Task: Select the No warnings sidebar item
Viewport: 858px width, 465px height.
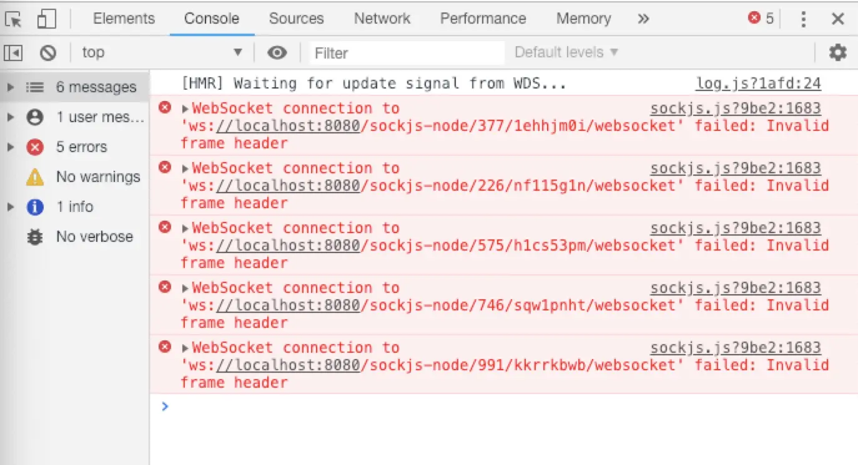Action: [x=75, y=177]
